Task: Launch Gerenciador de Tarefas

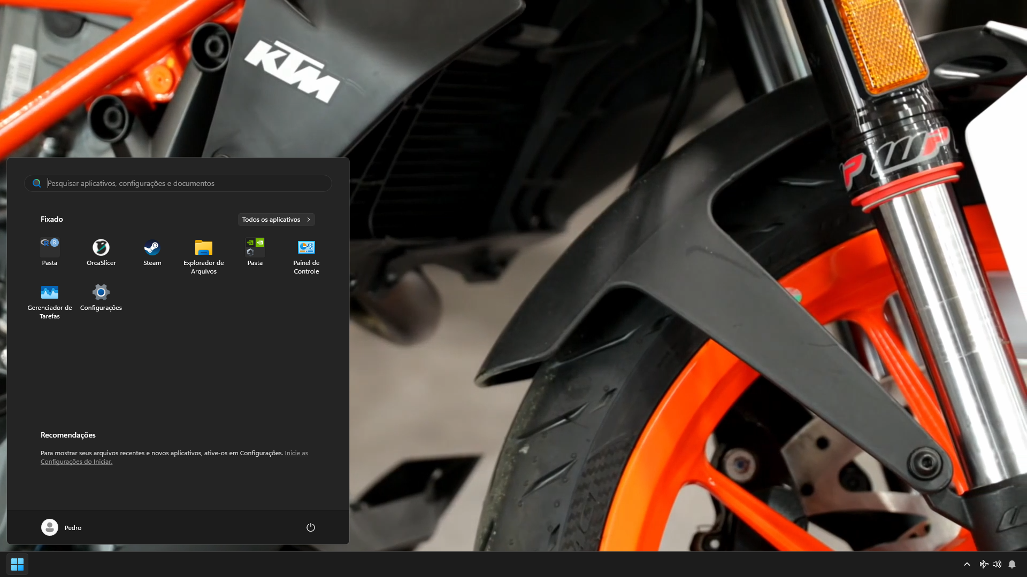Action: tap(50, 301)
